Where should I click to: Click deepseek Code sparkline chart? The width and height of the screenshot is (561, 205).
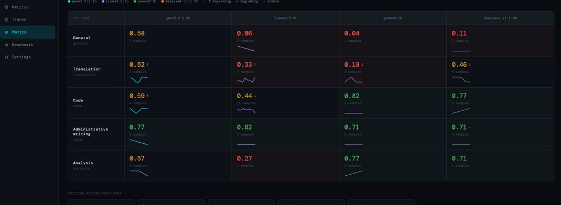pyautogui.click(x=461, y=111)
